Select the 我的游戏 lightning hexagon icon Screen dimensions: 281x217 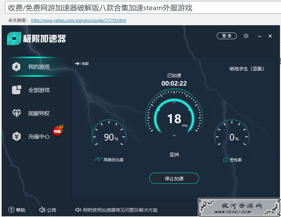(x=16, y=67)
